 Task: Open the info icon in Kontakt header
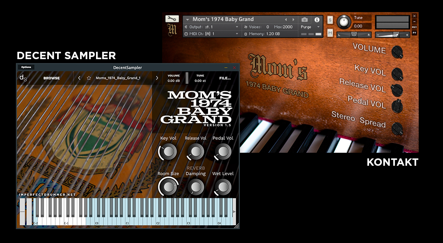point(317,20)
